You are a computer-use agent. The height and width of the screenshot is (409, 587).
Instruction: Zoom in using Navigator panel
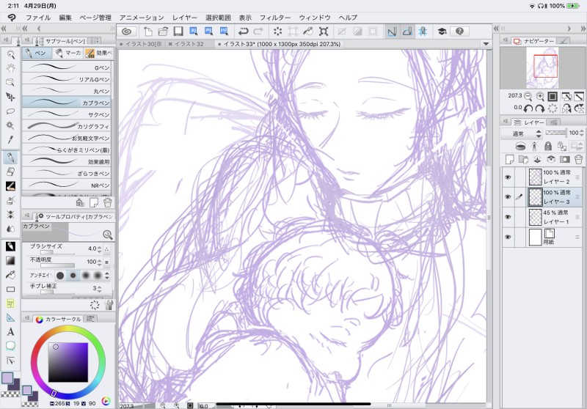pyautogui.click(x=540, y=97)
